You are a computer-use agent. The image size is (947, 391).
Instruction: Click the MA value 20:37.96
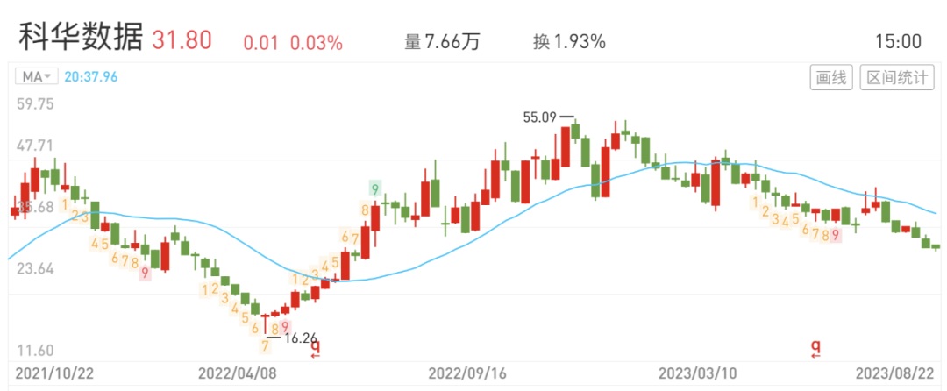pyautogui.click(x=90, y=76)
